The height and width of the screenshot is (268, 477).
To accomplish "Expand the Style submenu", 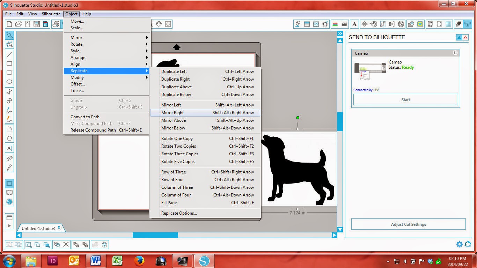I will pos(107,51).
